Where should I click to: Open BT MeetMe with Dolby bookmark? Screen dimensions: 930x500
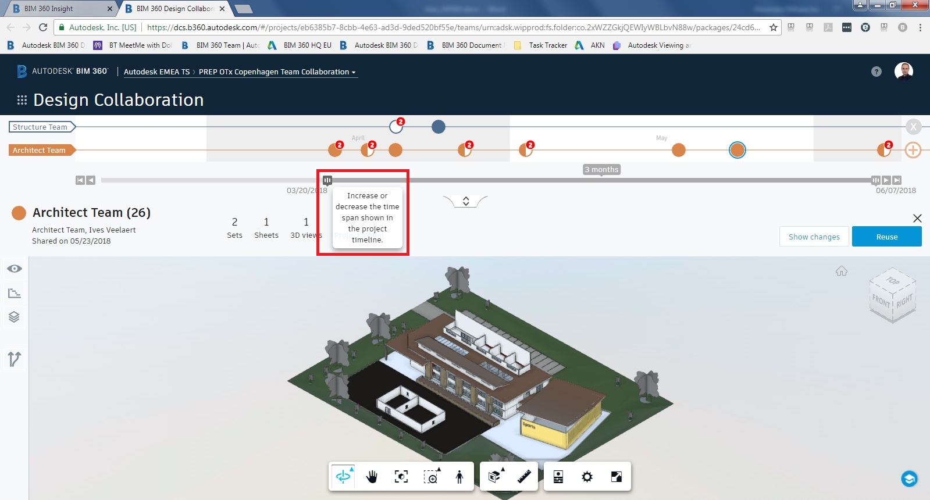pos(133,45)
